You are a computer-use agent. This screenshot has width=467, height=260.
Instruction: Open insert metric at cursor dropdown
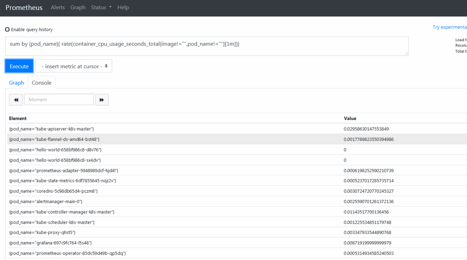[73, 66]
